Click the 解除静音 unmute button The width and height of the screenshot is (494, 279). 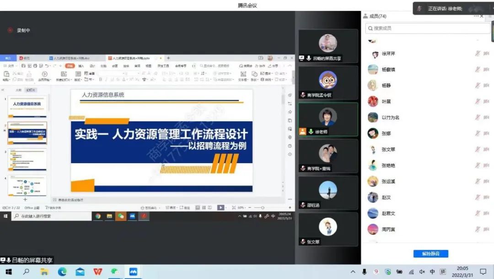pyautogui.click(x=430, y=254)
